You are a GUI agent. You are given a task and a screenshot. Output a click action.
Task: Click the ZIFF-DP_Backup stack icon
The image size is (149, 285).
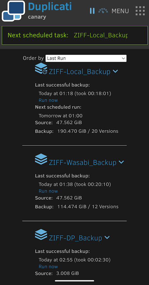[x=41, y=234]
